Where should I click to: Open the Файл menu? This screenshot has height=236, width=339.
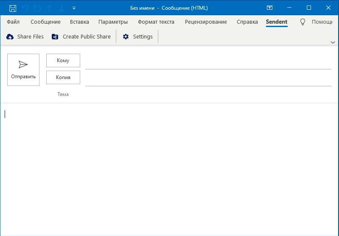pyautogui.click(x=13, y=22)
